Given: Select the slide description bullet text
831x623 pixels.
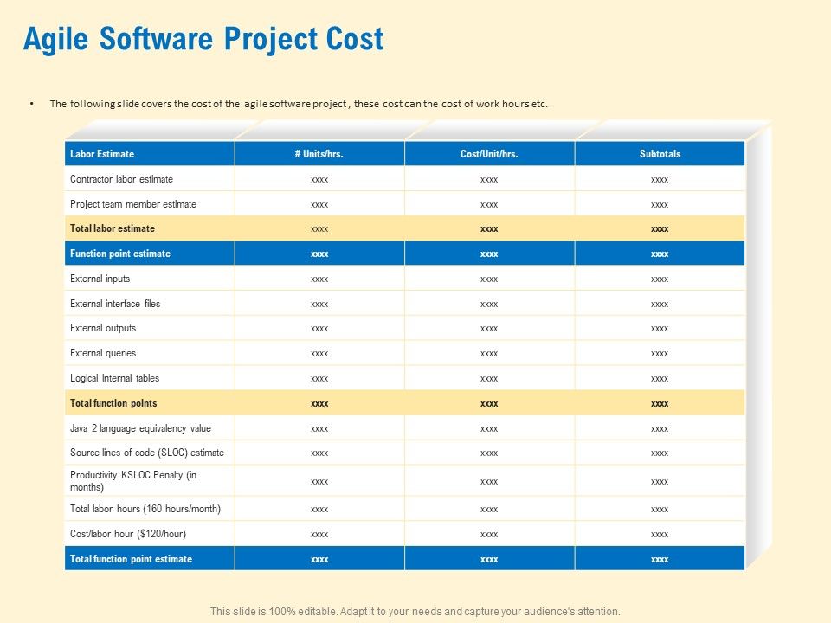Looking at the screenshot, I should 299,104.
